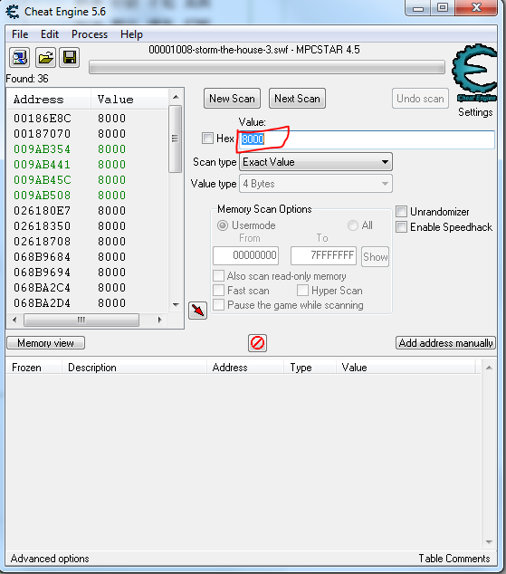Click the results Address column header

coord(49,100)
